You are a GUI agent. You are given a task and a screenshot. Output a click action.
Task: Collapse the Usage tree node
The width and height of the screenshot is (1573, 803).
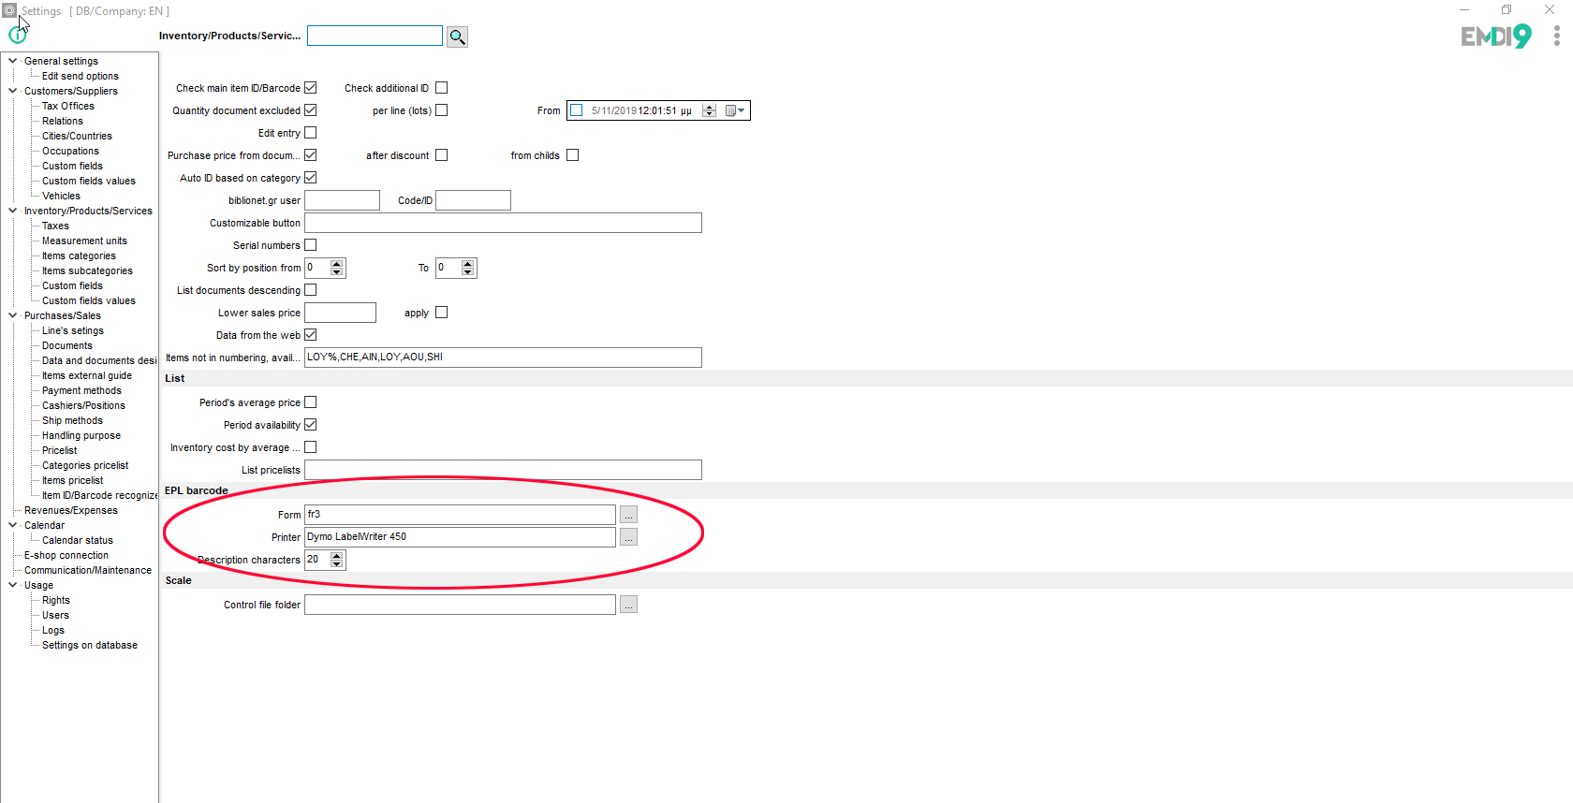[12, 585]
